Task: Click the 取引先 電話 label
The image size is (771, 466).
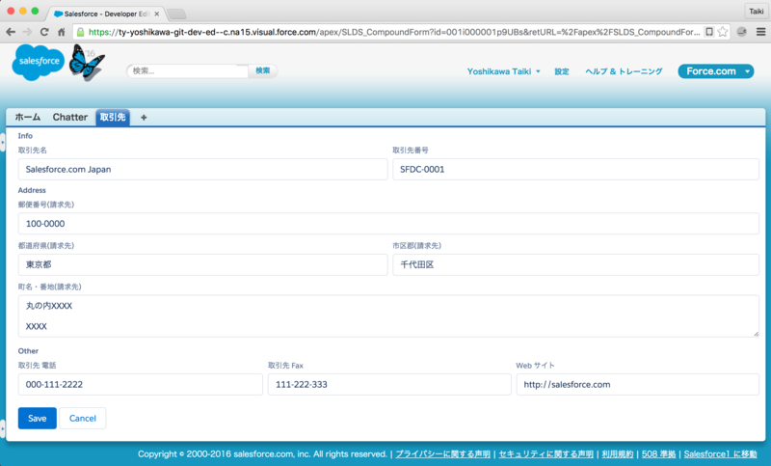Action: pyautogui.click(x=38, y=366)
